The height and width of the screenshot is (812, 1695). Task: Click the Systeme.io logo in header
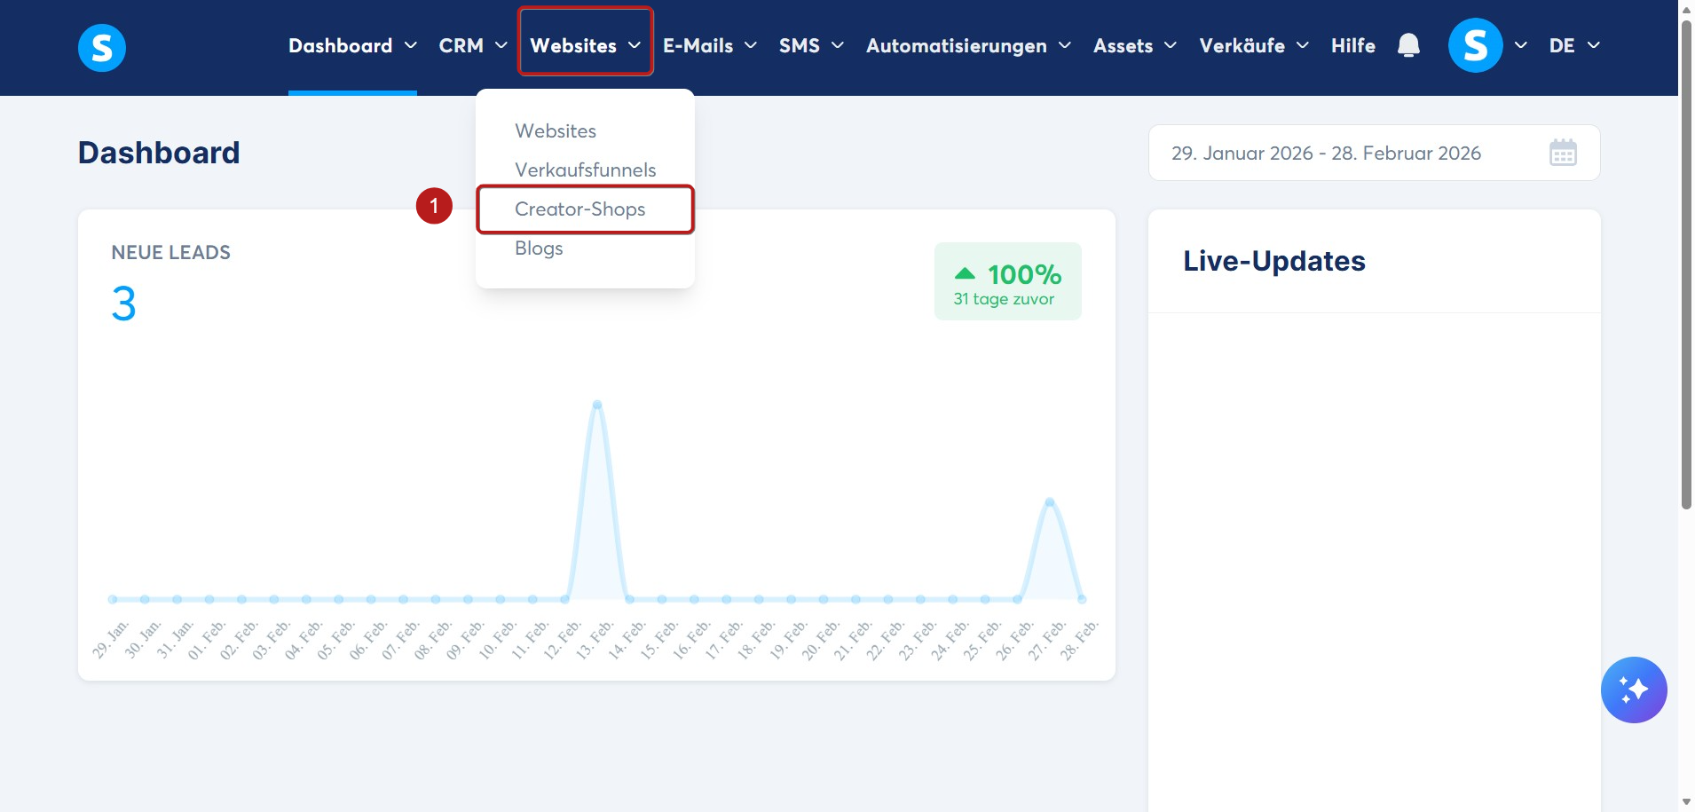tap(102, 47)
